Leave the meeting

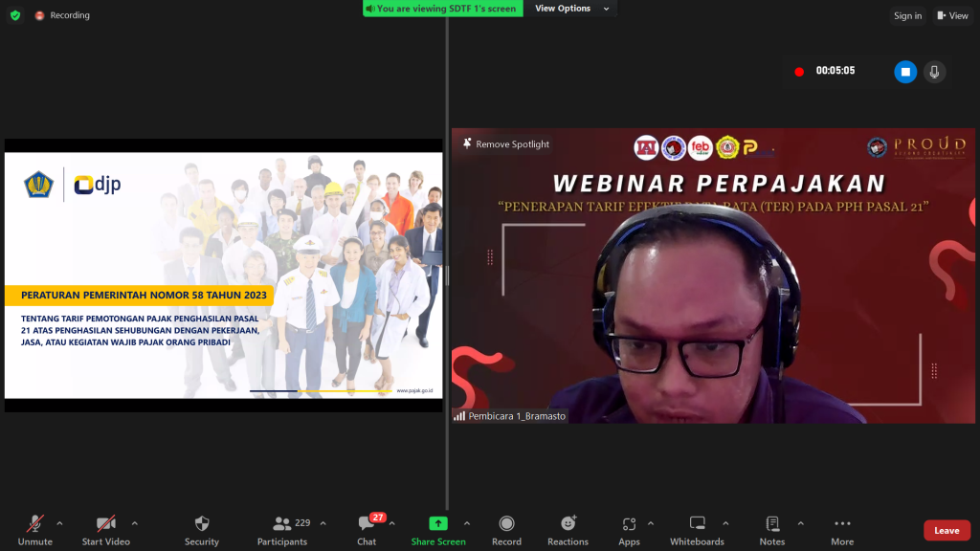[947, 531]
